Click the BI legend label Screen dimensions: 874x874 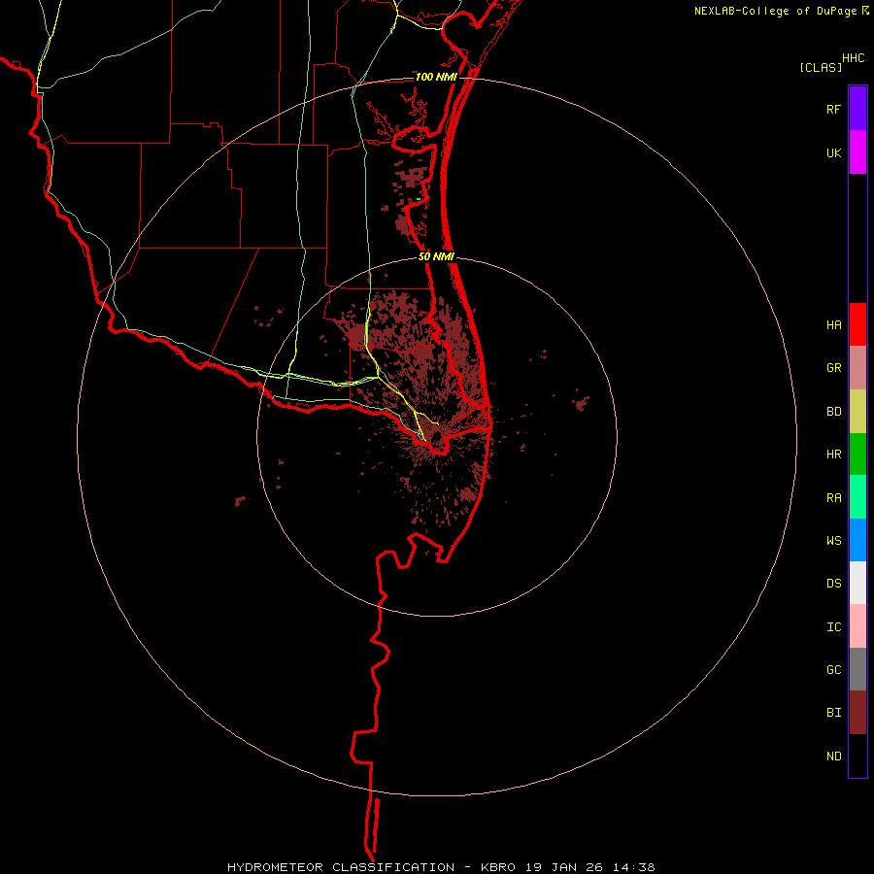833,713
